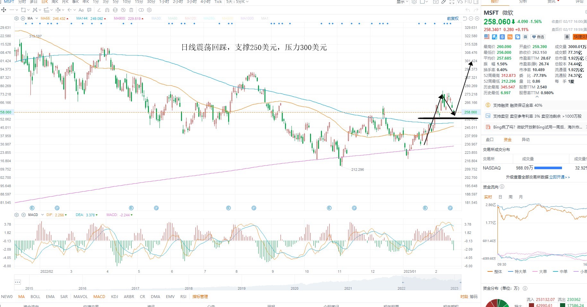Screen dimensions: 587x307
Task: Switch to 30分 timeframe
Action: click(x=151, y=2)
